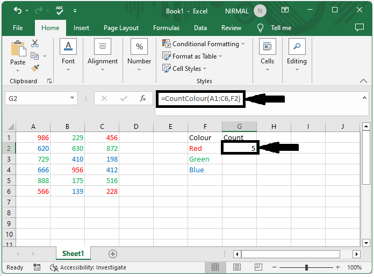Select the Home tab
374x277 pixels.
[x=51, y=28]
